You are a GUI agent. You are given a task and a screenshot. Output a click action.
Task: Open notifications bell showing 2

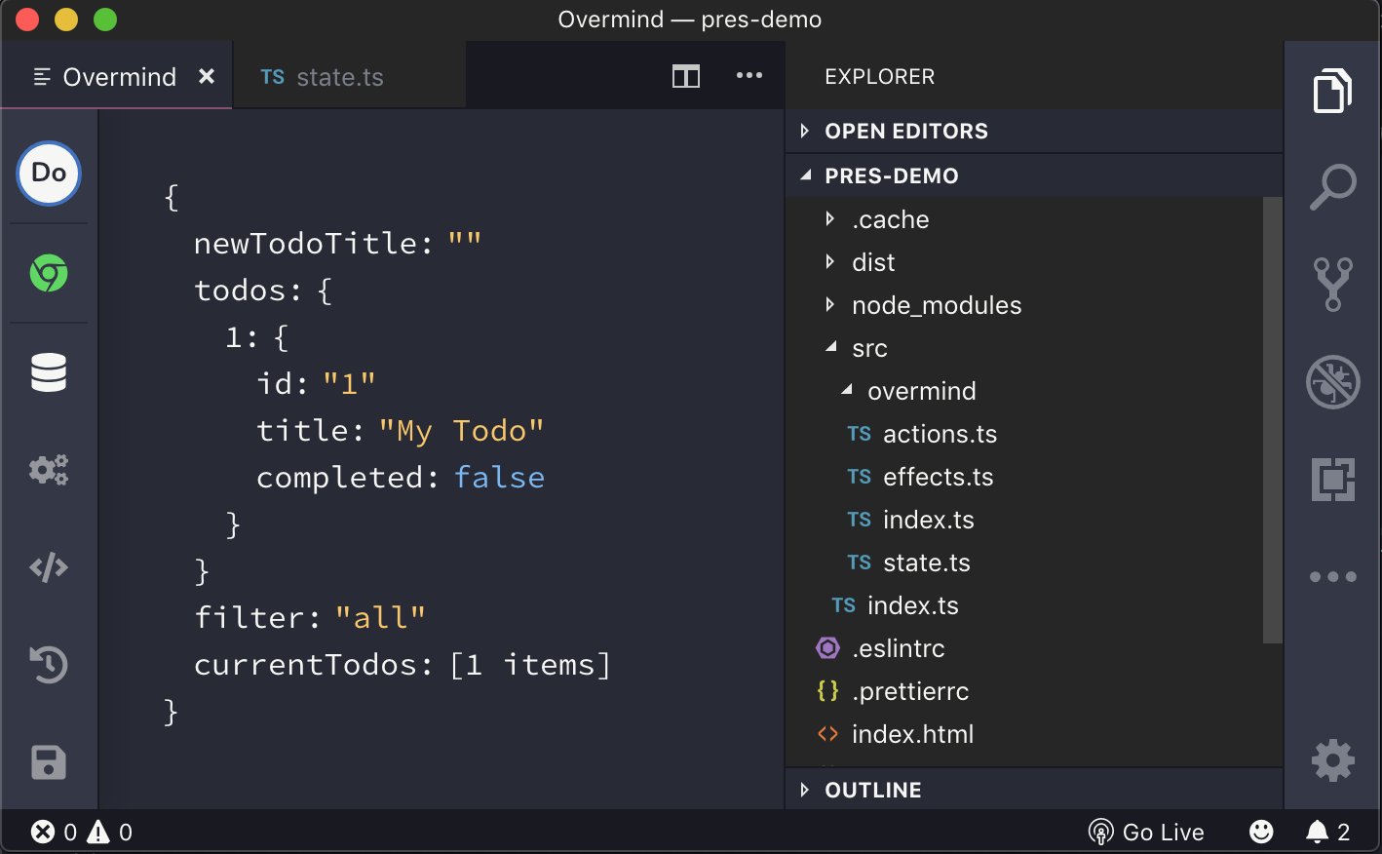(x=1327, y=832)
